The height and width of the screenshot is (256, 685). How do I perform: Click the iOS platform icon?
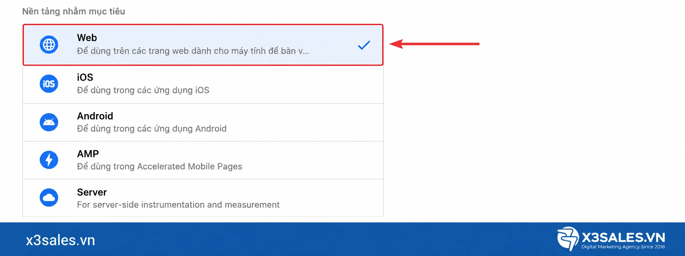pyautogui.click(x=49, y=84)
